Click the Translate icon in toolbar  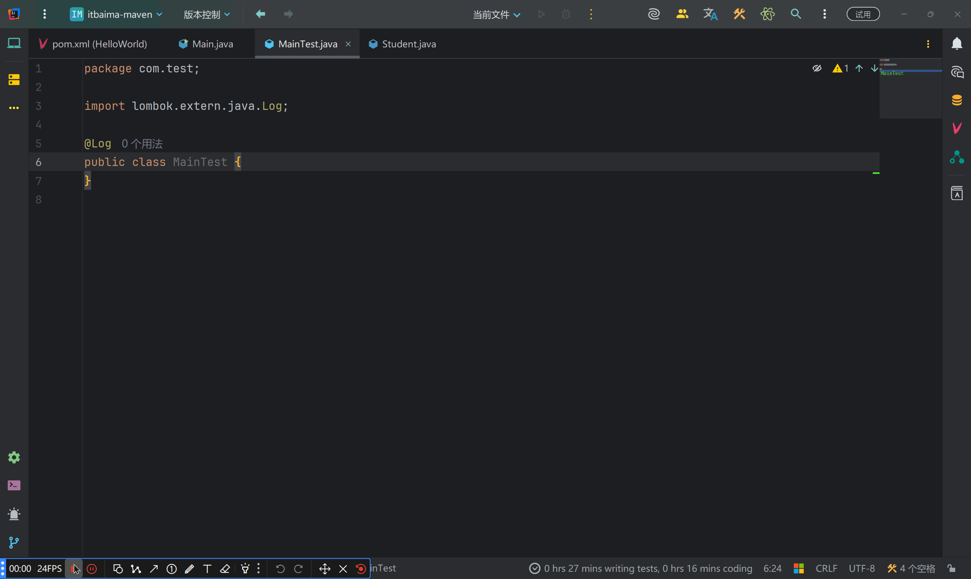(710, 14)
